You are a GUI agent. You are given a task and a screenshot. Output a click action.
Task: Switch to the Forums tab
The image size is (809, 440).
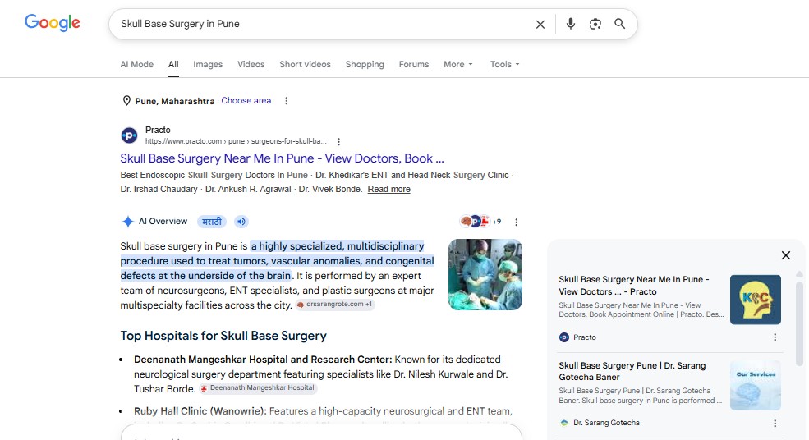[414, 65]
